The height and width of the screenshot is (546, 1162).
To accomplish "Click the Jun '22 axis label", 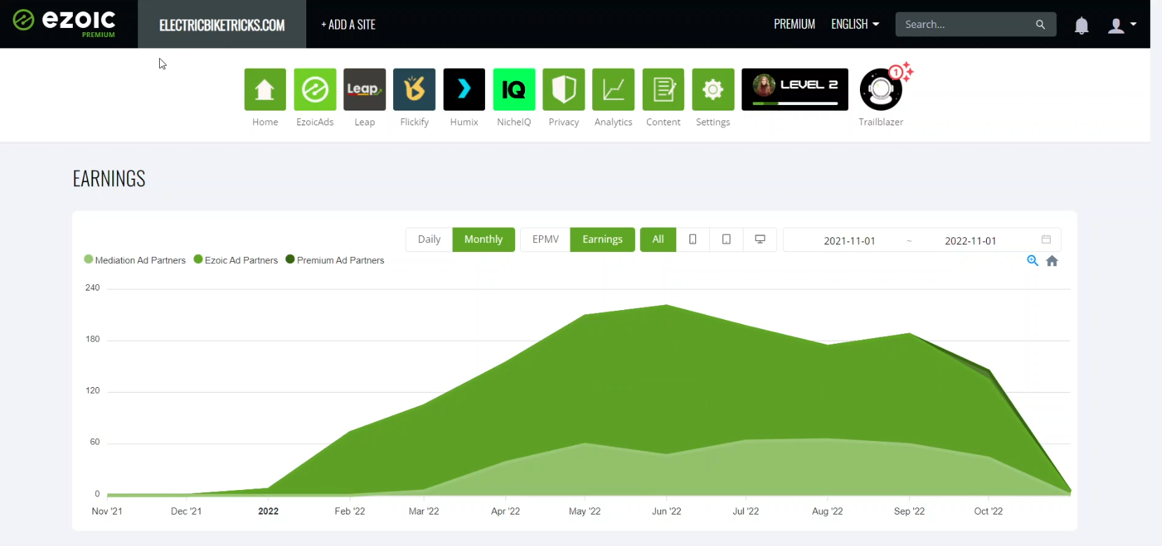I will 667,511.
